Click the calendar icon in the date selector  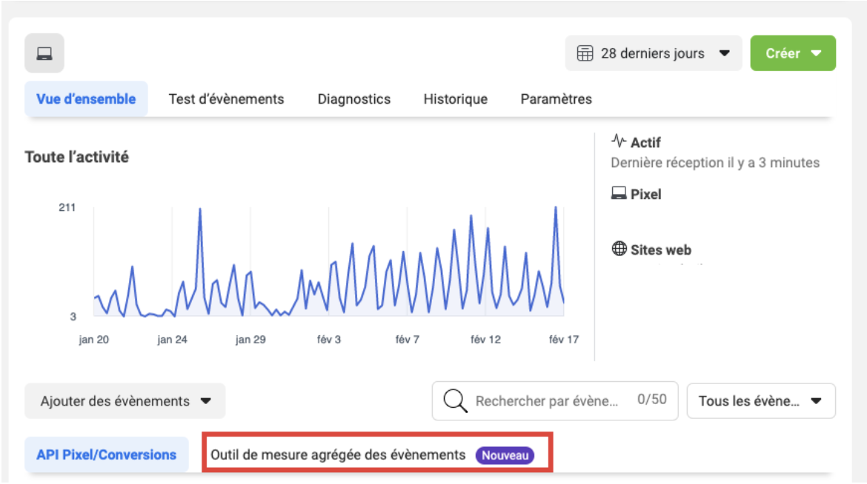click(585, 53)
